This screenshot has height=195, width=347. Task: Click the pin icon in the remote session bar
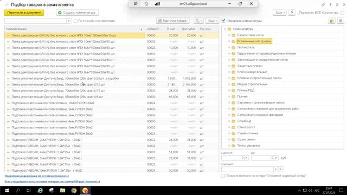coord(136,4)
